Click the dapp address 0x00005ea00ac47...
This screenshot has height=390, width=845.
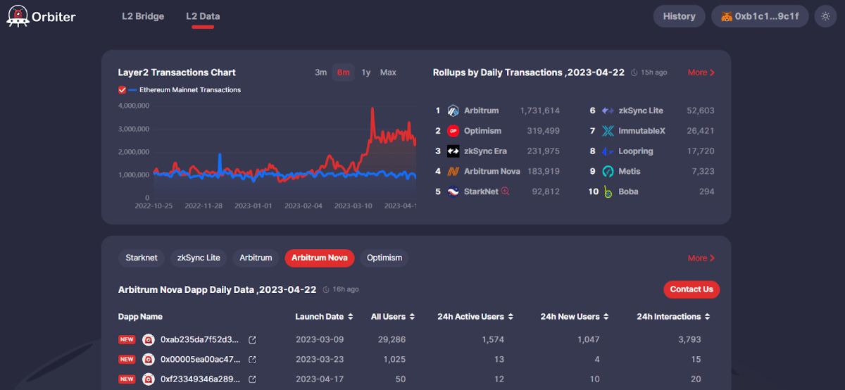point(200,359)
